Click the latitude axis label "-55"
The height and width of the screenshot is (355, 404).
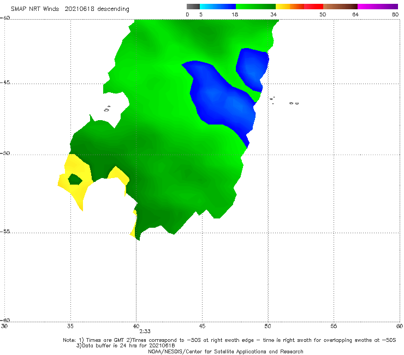[x=5, y=231]
